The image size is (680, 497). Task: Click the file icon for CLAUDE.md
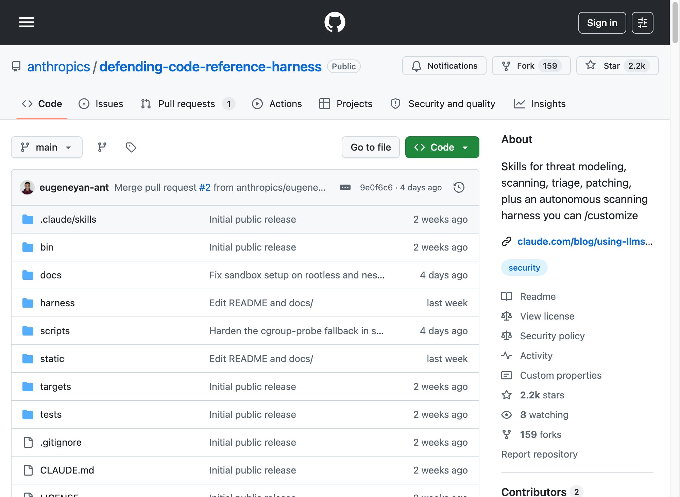(x=28, y=470)
